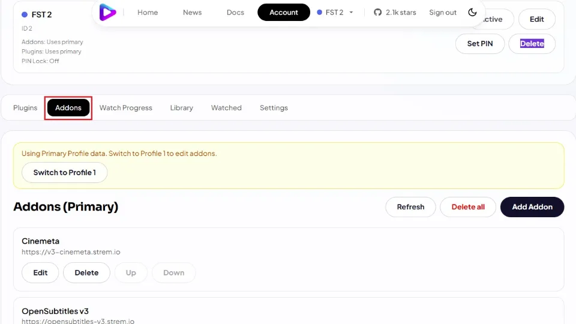The height and width of the screenshot is (324, 576).
Task: Click 'Using Primary Profile data' notice text
Action: tap(119, 154)
